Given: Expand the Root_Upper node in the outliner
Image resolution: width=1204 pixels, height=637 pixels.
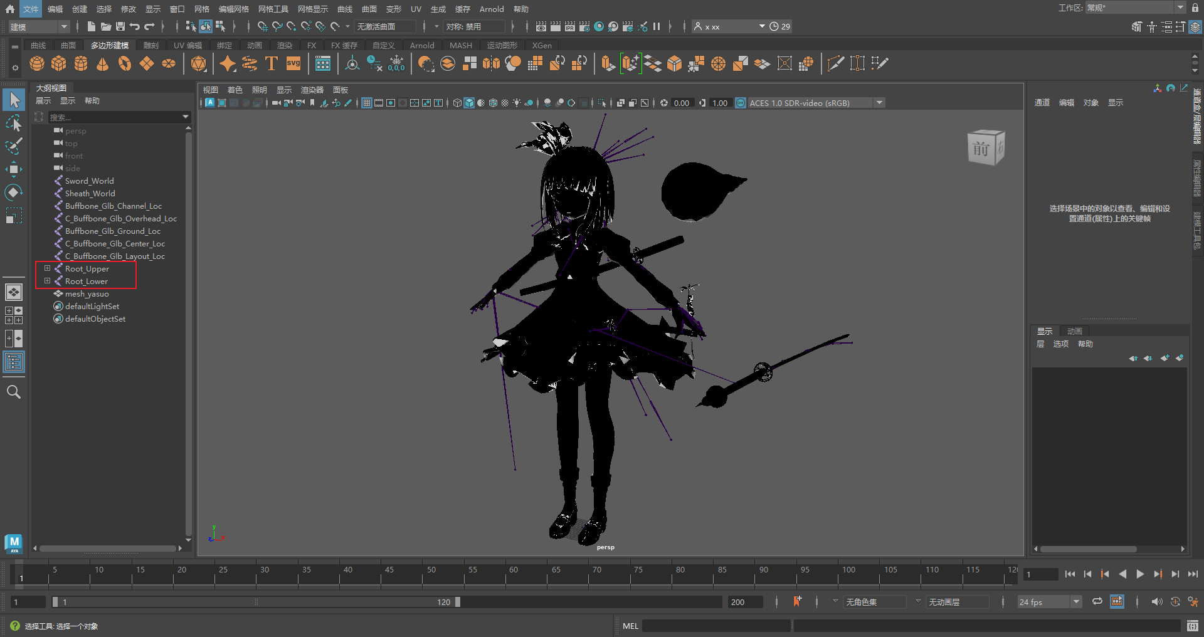Looking at the screenshot, I should [x=47, y=268].
